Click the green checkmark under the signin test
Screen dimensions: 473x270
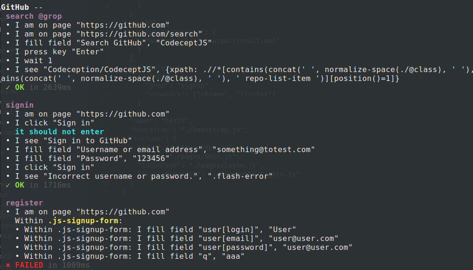tap(8, 185)
